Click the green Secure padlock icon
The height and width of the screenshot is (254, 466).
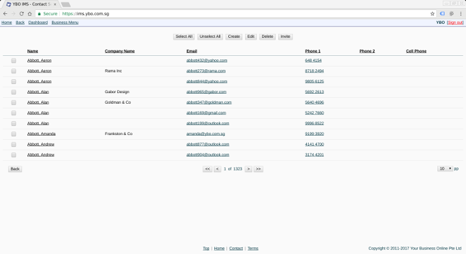point(39,14)
